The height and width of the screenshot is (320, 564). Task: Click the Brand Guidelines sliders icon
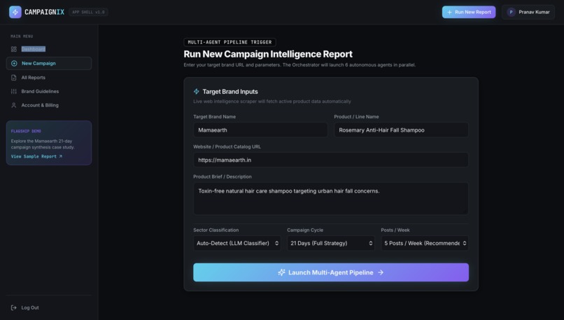[14, 92]
